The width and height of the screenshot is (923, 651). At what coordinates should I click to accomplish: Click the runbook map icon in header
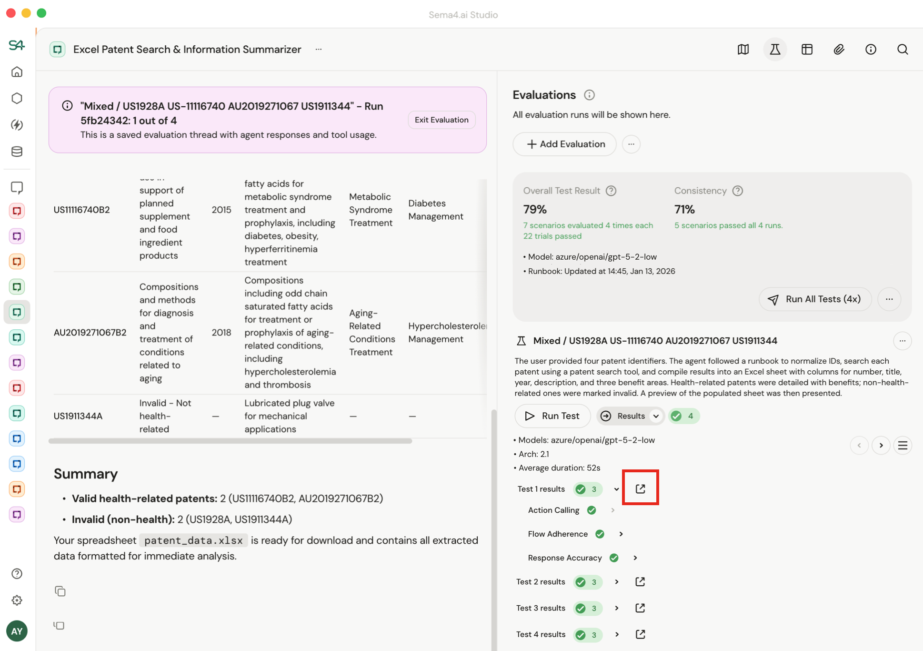(743, 50)
